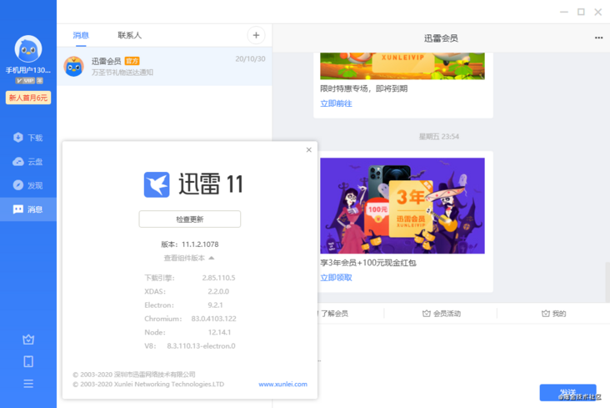The width and height of the screenshot is (610, 408).
Task: Open the 下载 section in the sidebar
Action: (28, 138)
